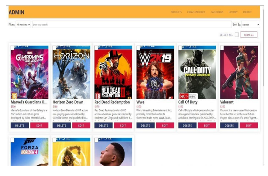Delete the Valorant product
Screen dimensions: 268x176
pos(229,126)
